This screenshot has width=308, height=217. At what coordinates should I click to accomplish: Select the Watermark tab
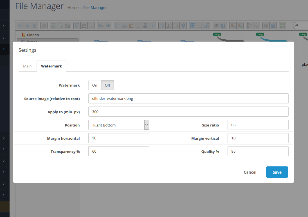tap(51, 66)
